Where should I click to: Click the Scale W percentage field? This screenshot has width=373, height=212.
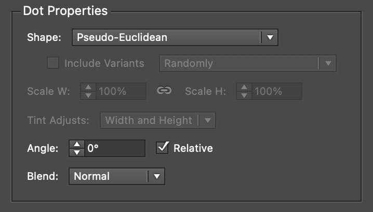click(x=121, y=91)
